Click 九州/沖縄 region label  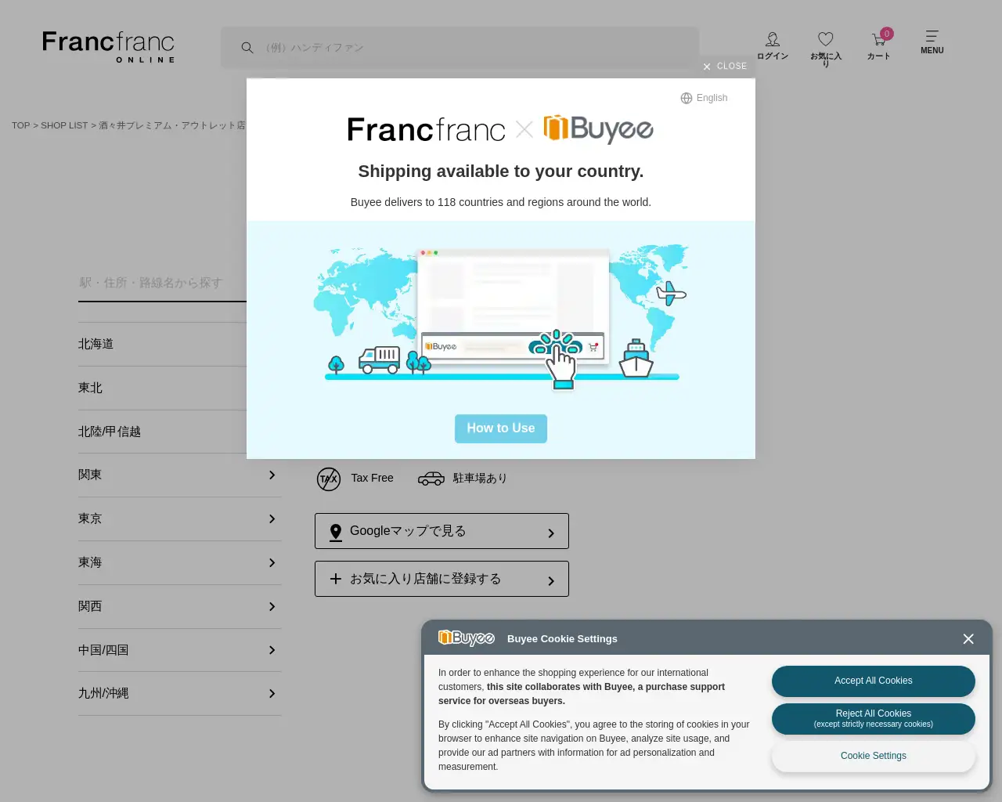pyautogui.click(x=103, y=693)
